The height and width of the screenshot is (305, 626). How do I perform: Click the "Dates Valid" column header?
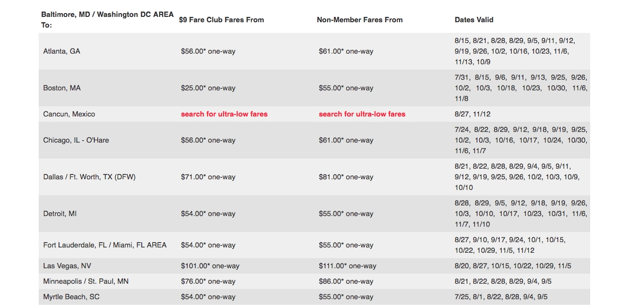474,20
